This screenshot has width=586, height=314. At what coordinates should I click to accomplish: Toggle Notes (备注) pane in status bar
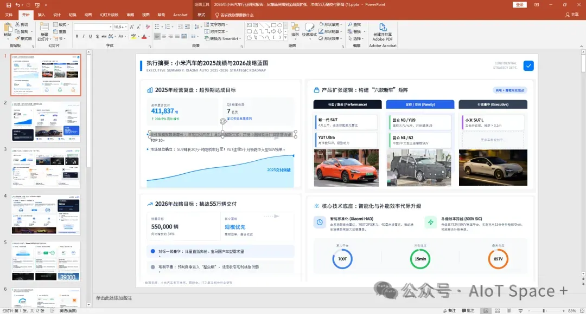[x=450, y=311]
